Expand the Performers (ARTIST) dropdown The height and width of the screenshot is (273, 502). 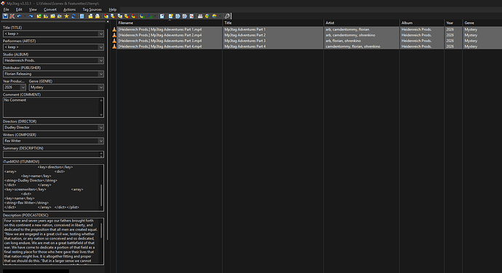pos(101,47)
